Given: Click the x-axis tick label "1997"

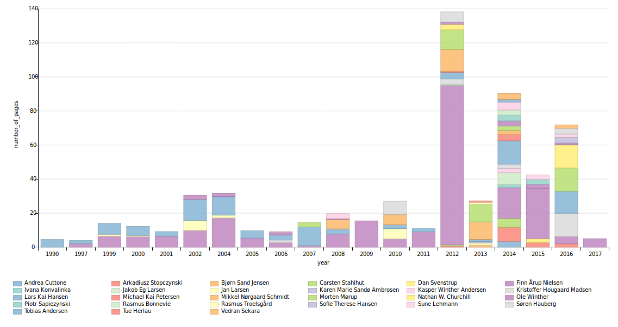Looking at the screenshot, I should coord(81,254).
